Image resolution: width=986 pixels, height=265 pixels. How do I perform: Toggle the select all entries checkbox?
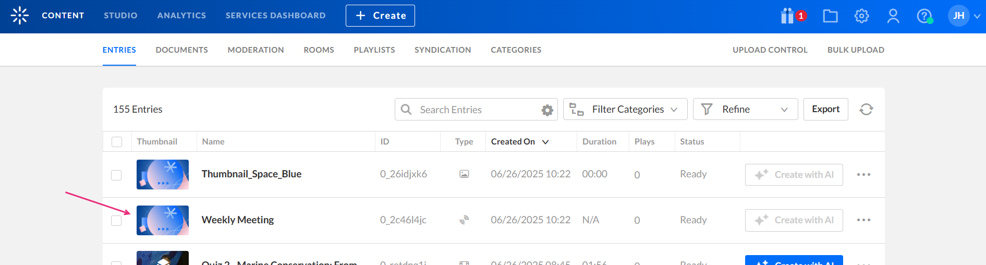pyautogui.click(x=117, y=142)
